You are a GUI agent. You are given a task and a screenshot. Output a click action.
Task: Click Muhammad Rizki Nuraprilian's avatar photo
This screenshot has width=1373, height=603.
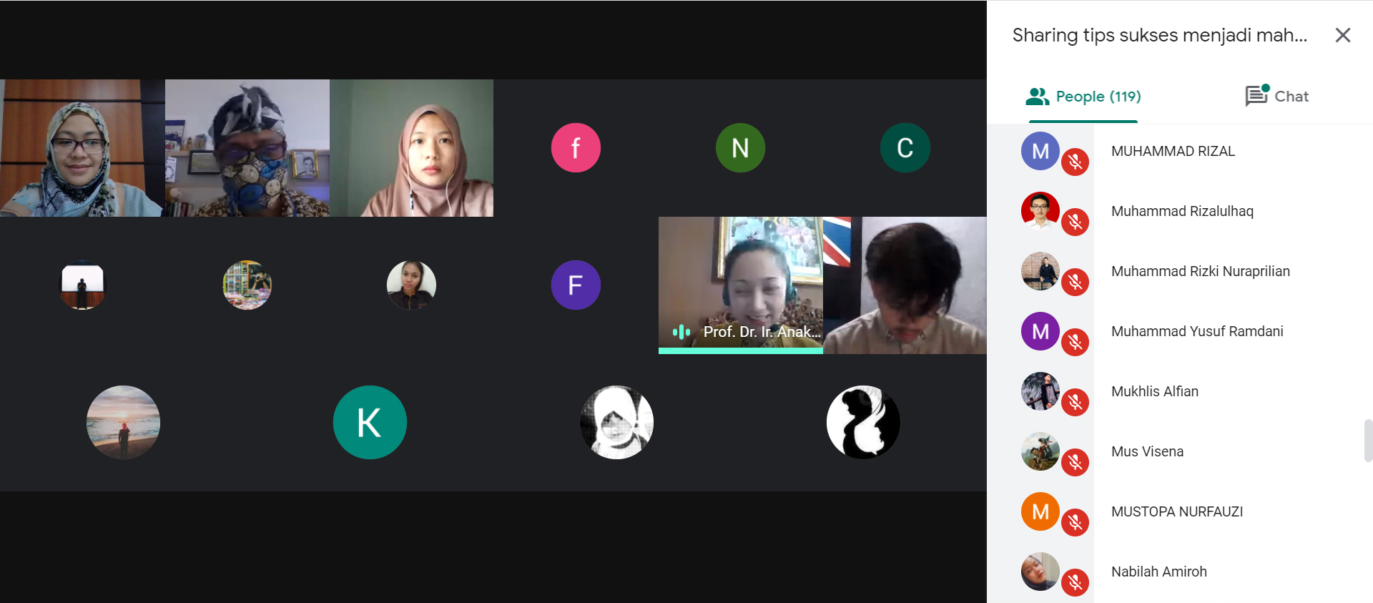point(1040,271)
